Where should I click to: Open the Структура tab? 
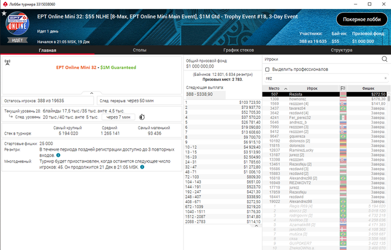tap(341, 50)
